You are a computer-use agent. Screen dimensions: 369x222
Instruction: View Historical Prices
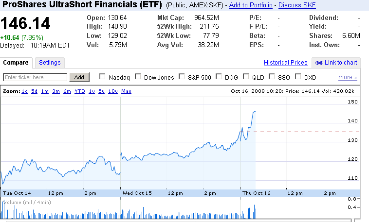click(x=285, y=63)
